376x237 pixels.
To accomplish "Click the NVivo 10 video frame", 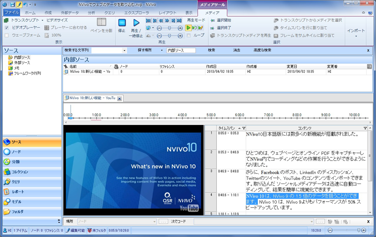I will coord(133,170).
